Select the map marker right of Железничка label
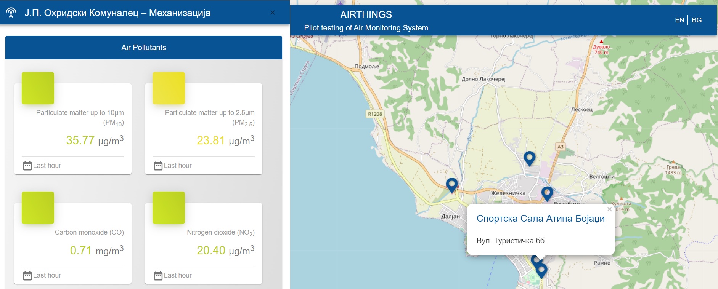The height and width of the screenshot is (289, 718). 547,193
